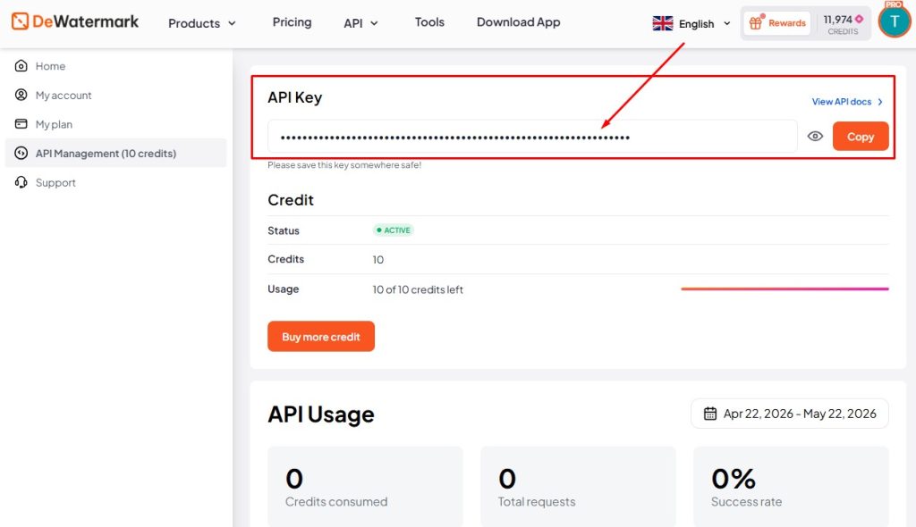
Task: Click the API Key heading
Action: pos(294,97)
